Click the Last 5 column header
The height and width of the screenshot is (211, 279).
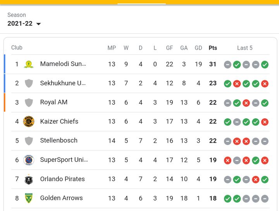pyautogui.click(x=245, y=48)
